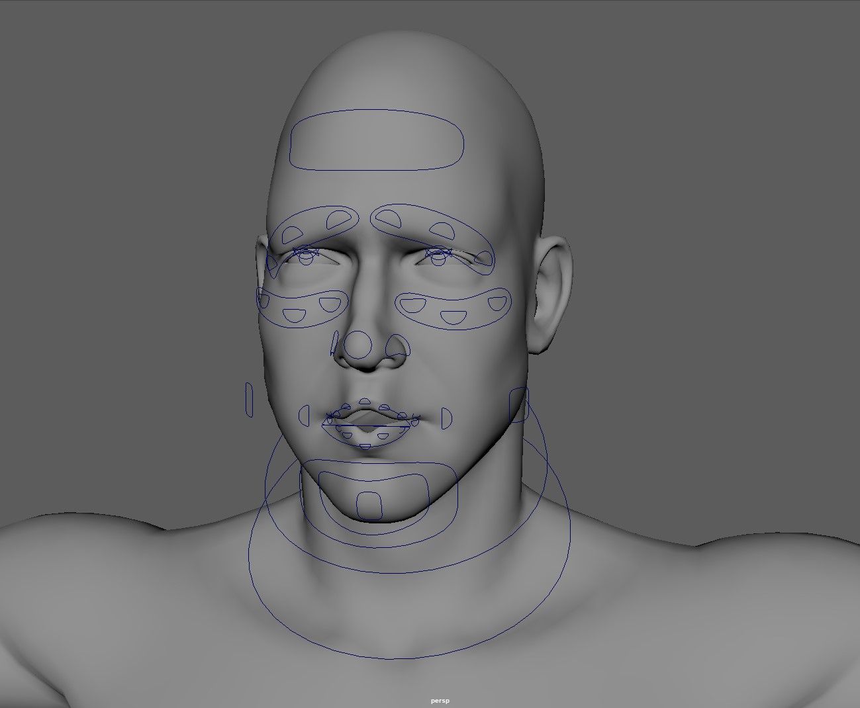Screen dimensions: 860x708
Task: Select the narrow vertical control left of the face
Action: pyautogui.click(x=249, y=400)
